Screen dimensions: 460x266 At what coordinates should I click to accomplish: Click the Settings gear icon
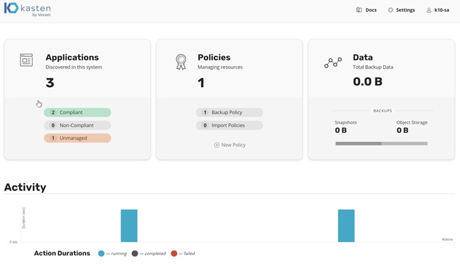tap(390, 10)
